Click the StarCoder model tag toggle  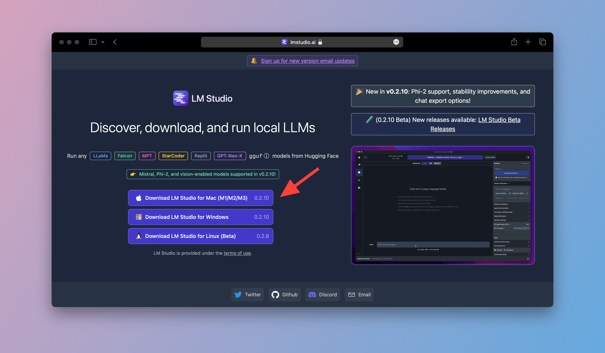point(173,155)
